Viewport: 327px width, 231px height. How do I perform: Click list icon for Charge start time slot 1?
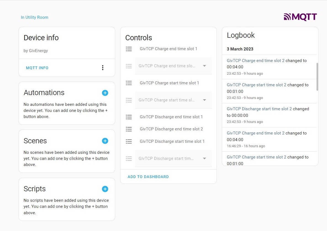129,83
